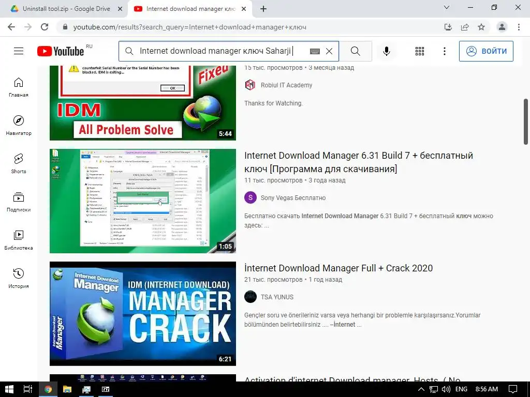Open Библиотека in sidebar

(x=19, y=240)
